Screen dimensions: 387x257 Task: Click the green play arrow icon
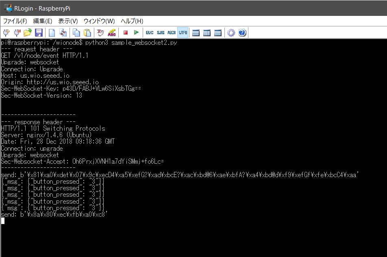pyautogui.click(x=136, y=33)
